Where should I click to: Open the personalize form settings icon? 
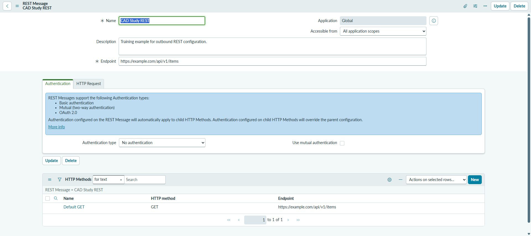[x=475, y=6]
